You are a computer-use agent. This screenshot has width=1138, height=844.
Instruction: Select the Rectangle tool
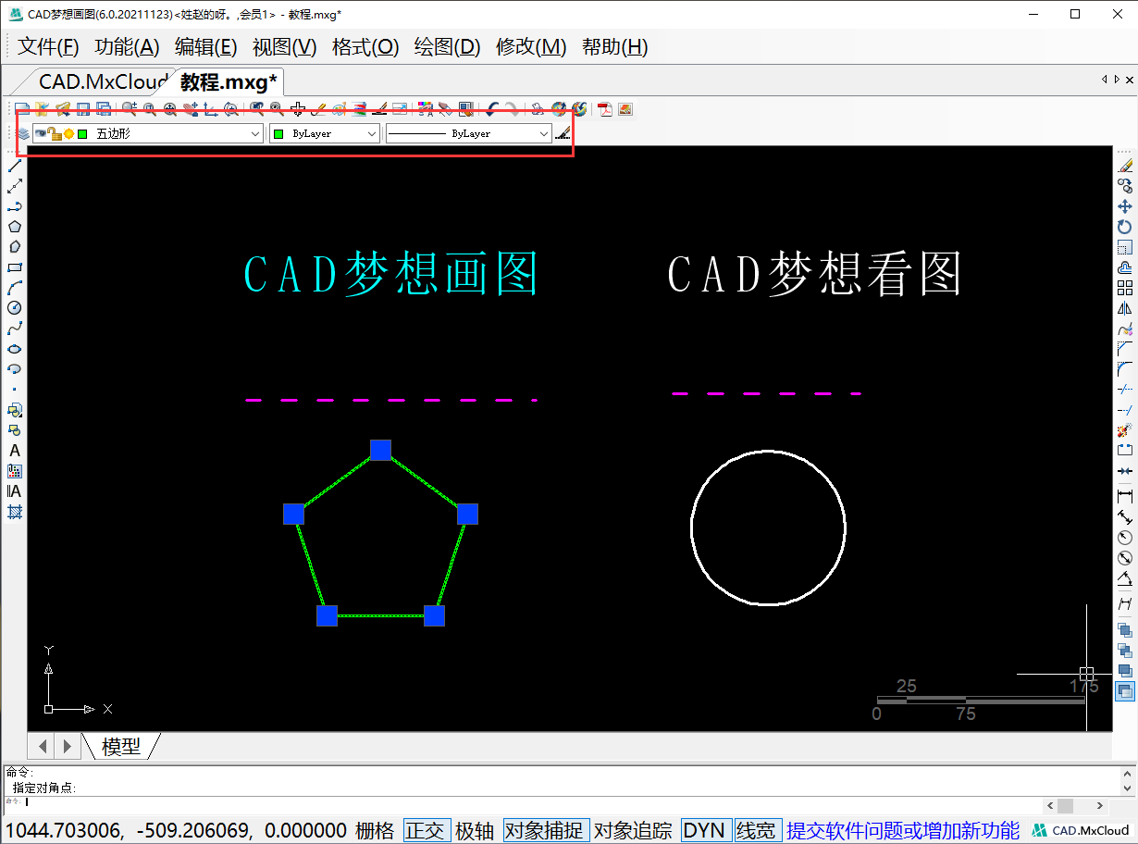[x=15, y=267]
